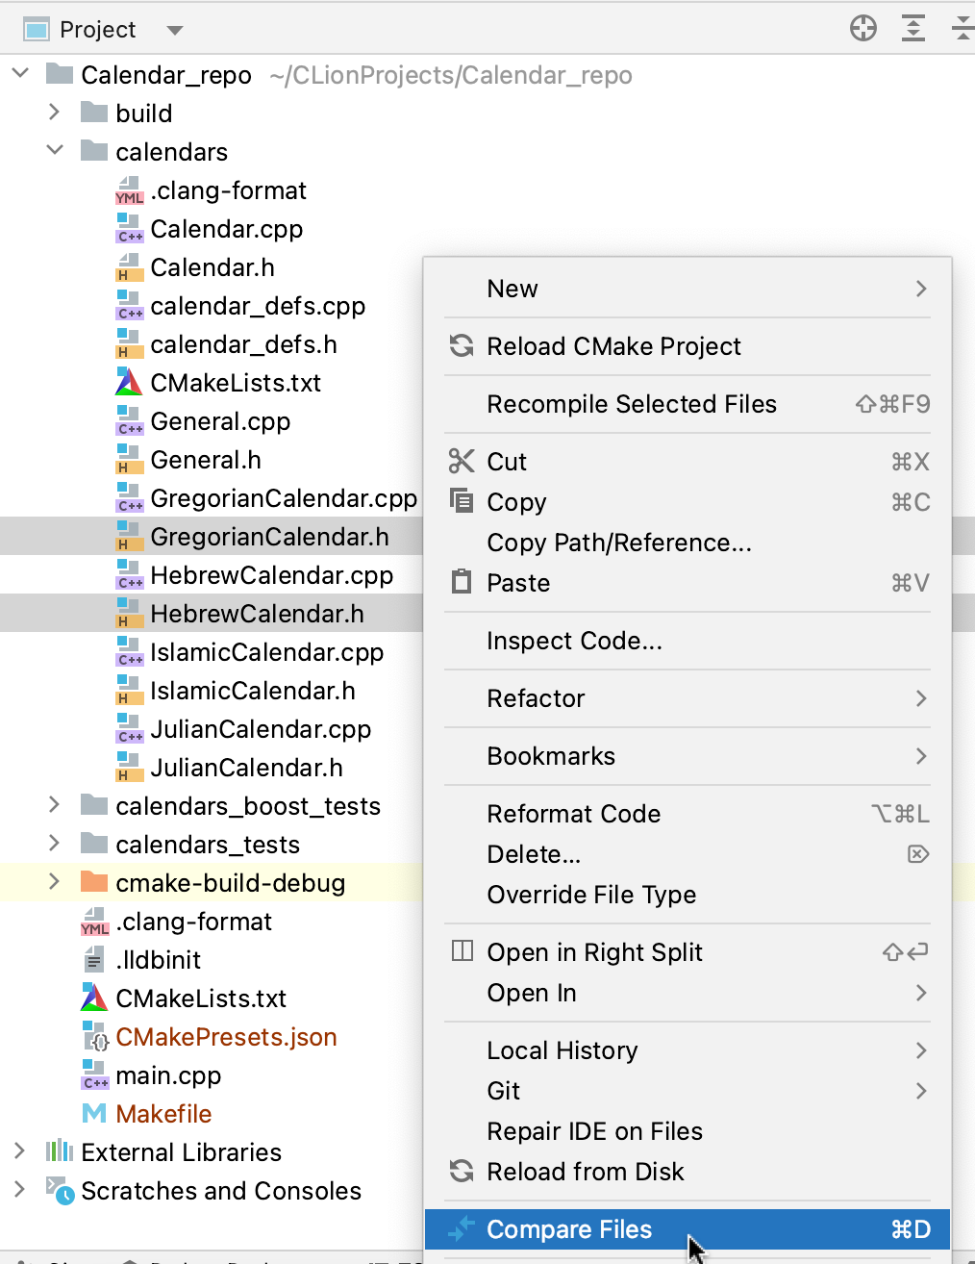
Task: Click the split icon next to Open in Right Split
Action: (462, 951)
